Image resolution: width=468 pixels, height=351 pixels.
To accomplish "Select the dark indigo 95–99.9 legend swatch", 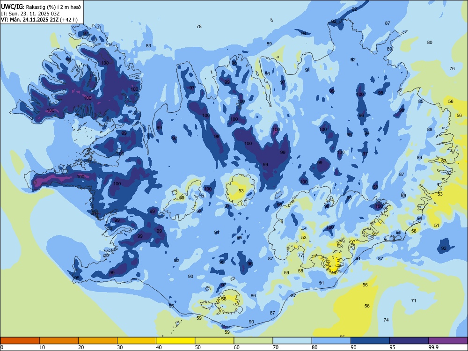I will pyautogui.click(x=409, y=341).
